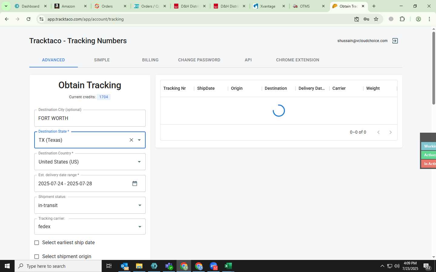
Task: Open the Chrome three-dot menu
Action: coord(429,19)
